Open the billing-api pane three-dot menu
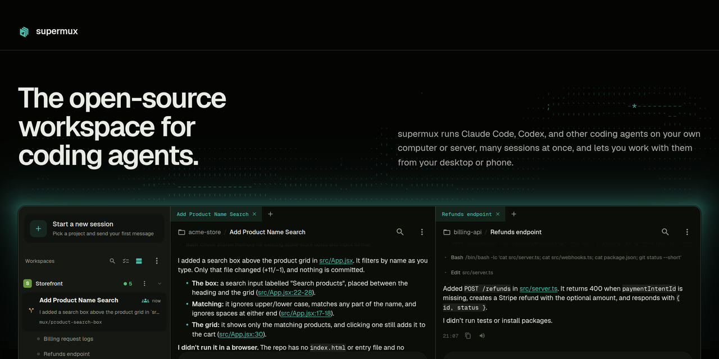Screen dimensions: 719x359 (x=687, y=232)
